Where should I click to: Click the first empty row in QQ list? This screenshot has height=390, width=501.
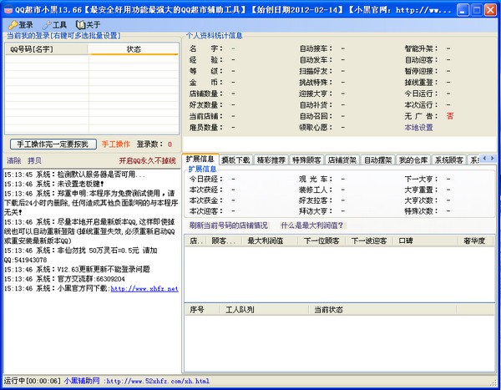pyautogui.click(x=92, y=58)
